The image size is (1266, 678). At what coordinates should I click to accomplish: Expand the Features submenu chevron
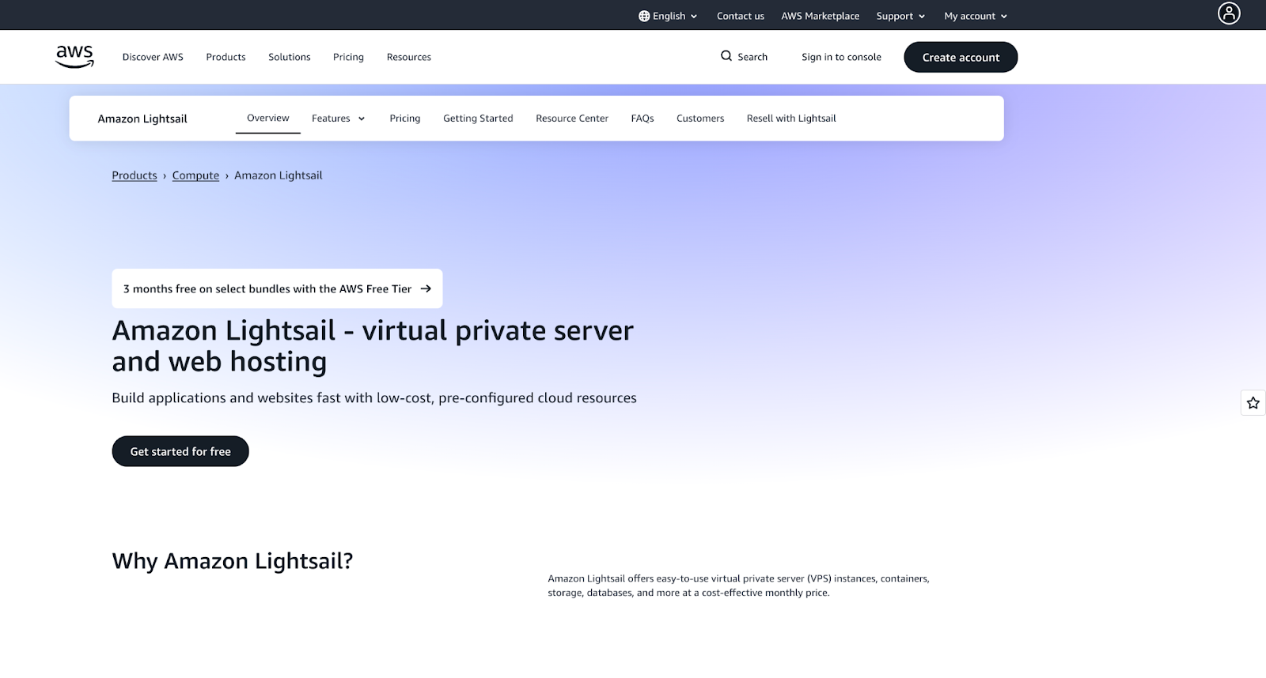pyautogui.click(x=362, y=119)
